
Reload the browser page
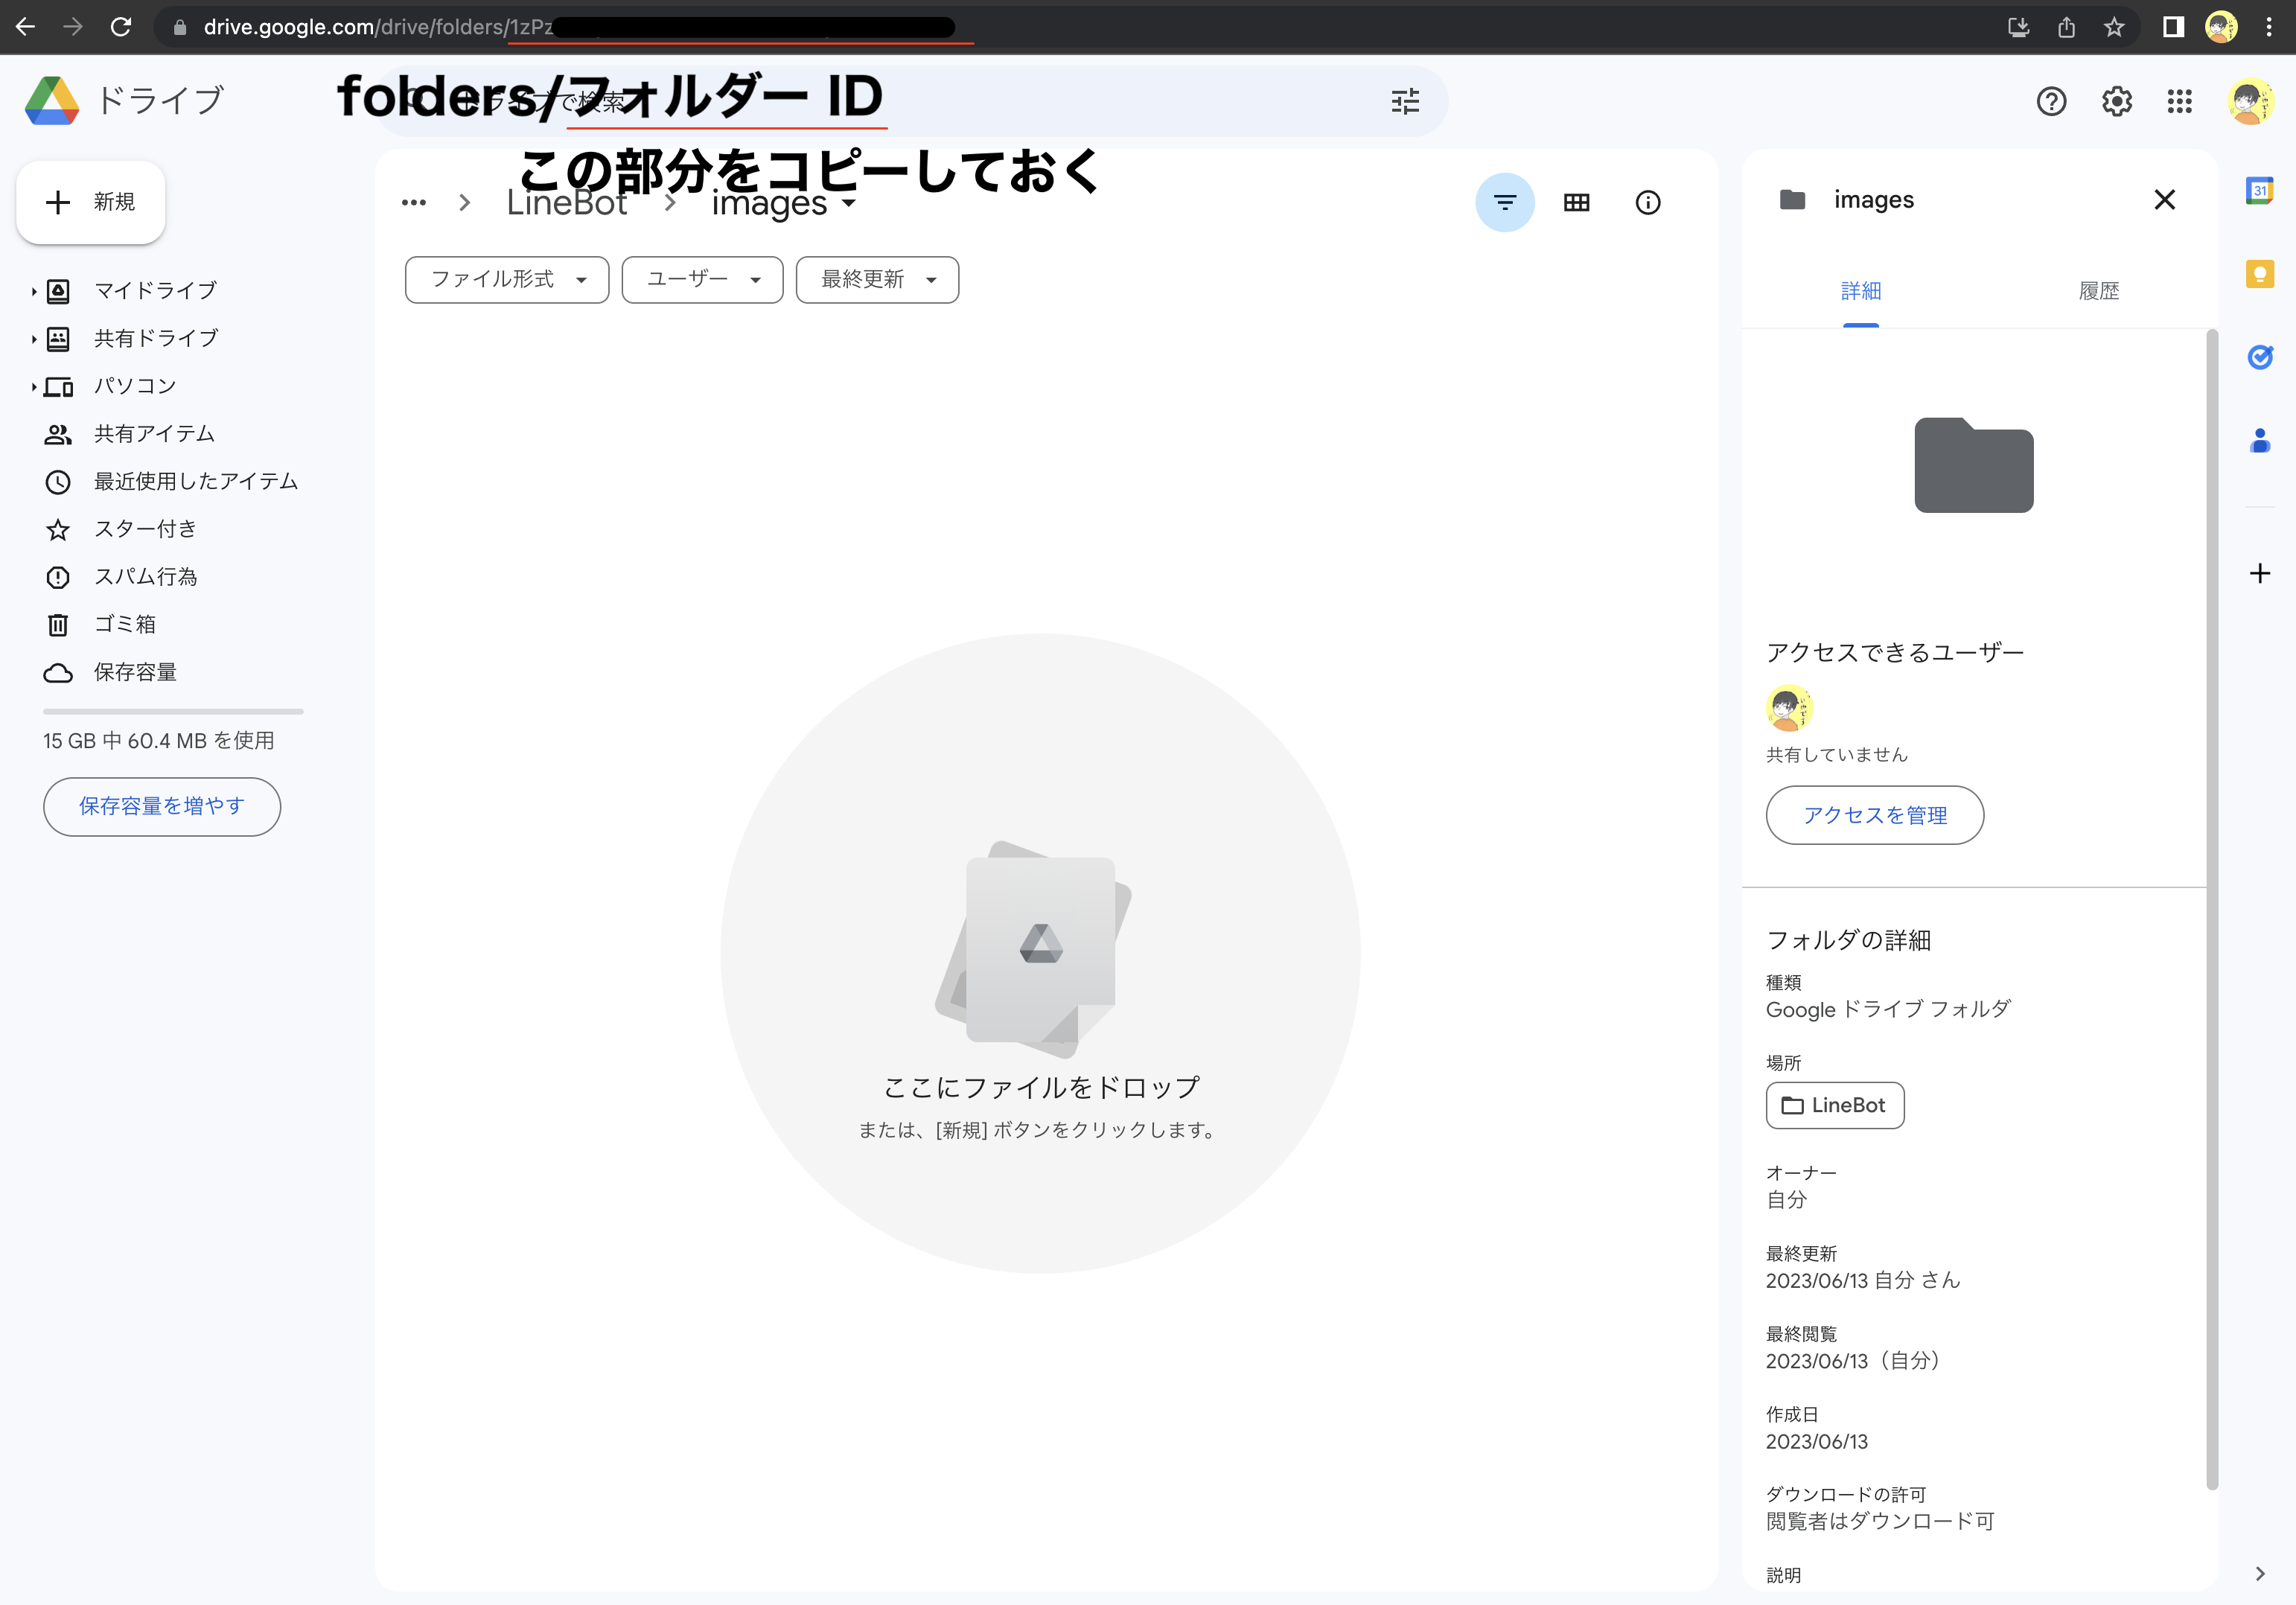(121, 27)
